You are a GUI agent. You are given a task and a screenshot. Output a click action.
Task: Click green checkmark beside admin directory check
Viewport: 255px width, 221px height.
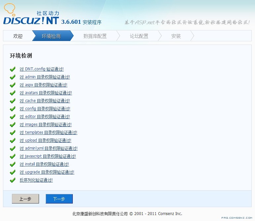[13, 77]
